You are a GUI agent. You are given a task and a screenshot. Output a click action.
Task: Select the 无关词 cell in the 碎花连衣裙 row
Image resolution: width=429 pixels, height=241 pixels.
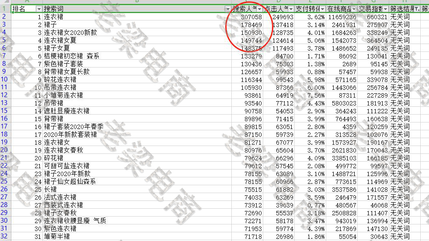pos(400,80)
